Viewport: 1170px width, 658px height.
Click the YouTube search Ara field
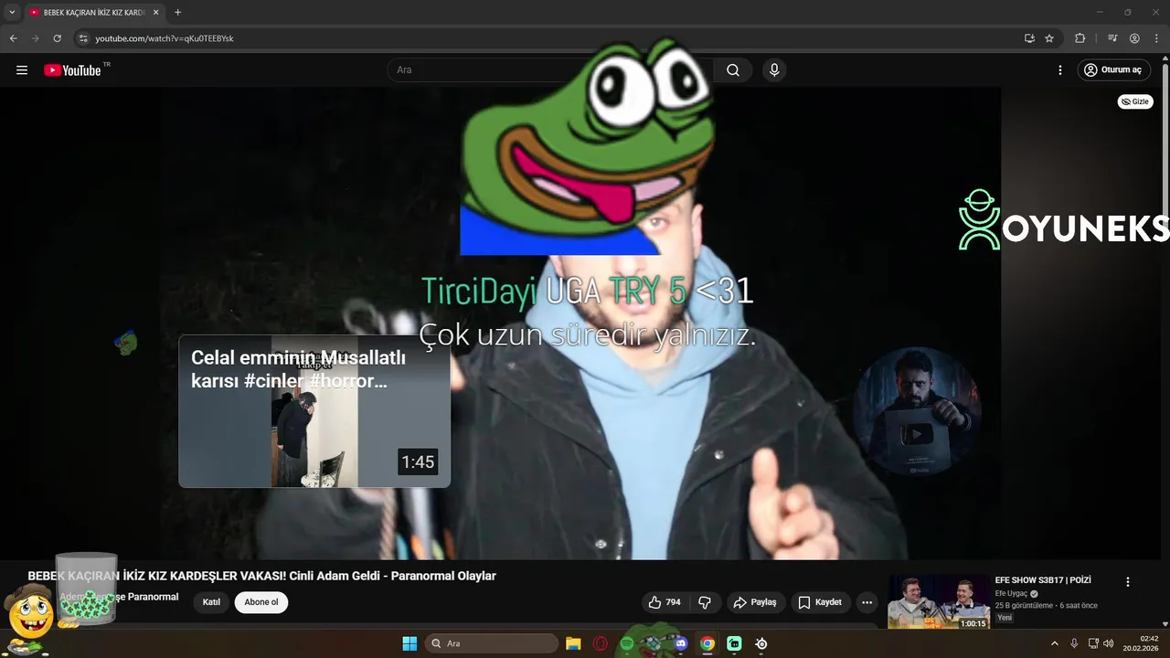550,70
